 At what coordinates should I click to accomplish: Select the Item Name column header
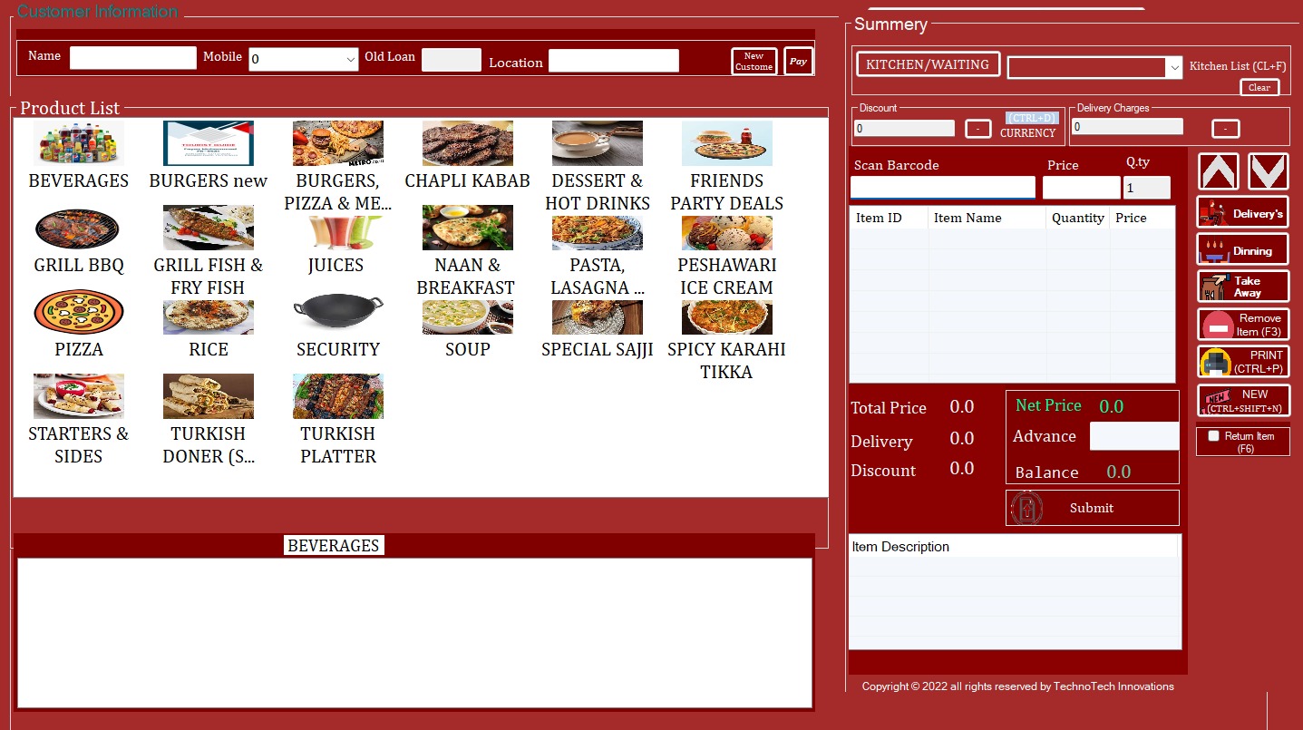(987, 218)
